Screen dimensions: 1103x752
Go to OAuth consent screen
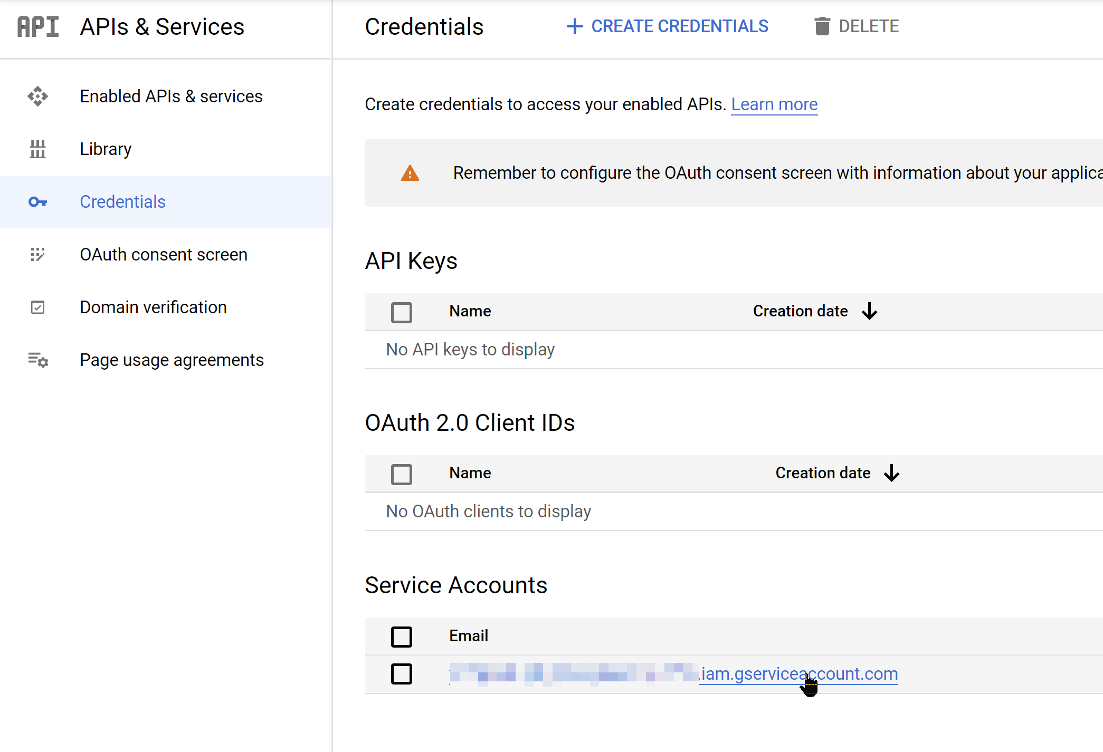coord(166,255)
